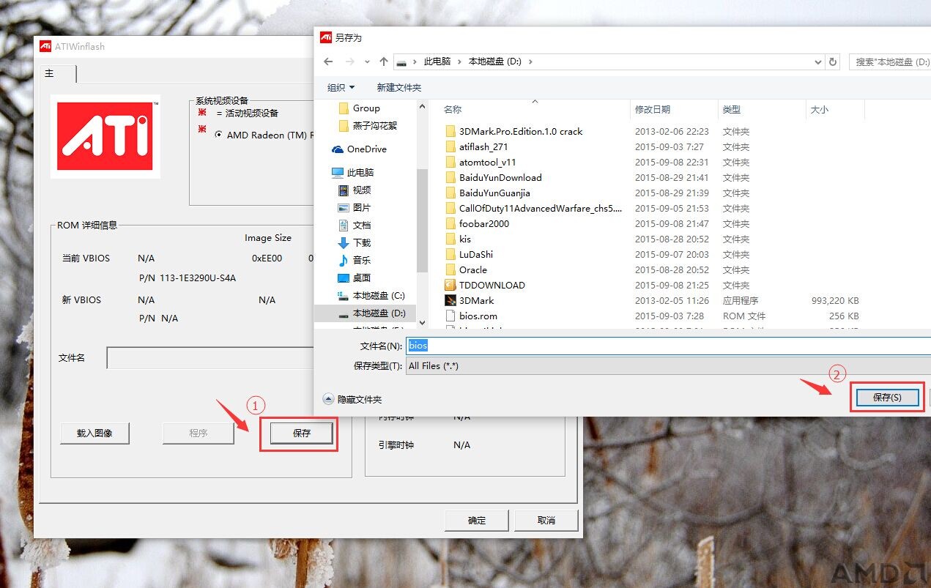The height and width of the screenshot is (588, 931).
Task: Select foobar2000 folder
Action: pos(476,223)
